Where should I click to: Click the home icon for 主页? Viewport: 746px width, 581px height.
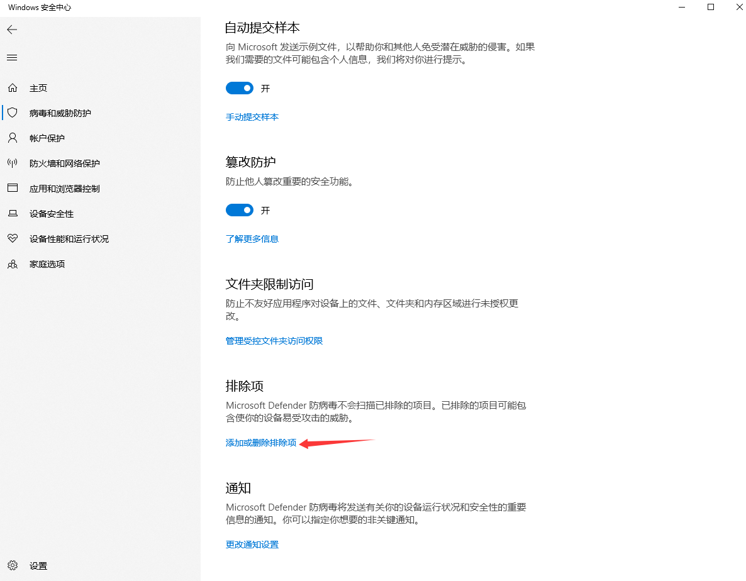[x=13, y=88]
